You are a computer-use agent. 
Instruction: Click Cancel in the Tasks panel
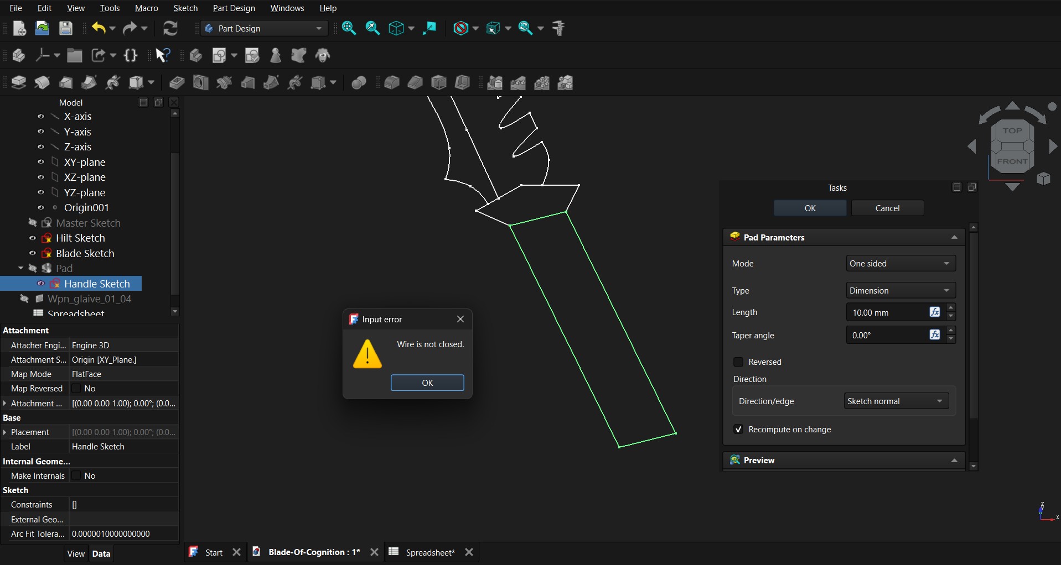(887, 208)
